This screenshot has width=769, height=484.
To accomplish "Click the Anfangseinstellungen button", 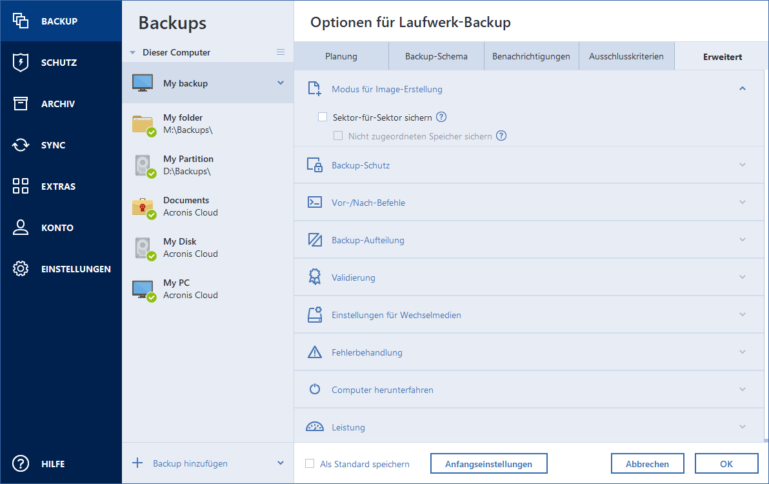I will click(x=488, y=463).
